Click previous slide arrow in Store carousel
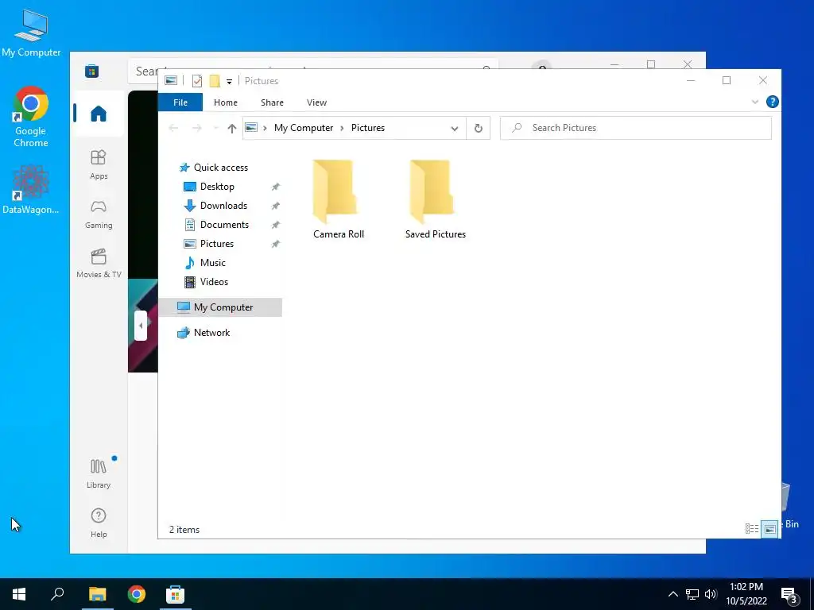The height and width of the screenshot is (610, 814). (x=140, y=325)
